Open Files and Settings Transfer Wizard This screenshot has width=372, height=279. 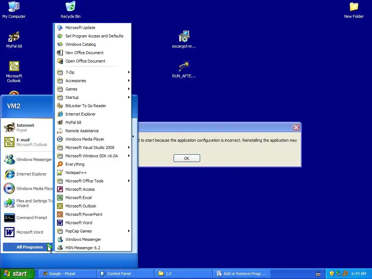(28, 203)
